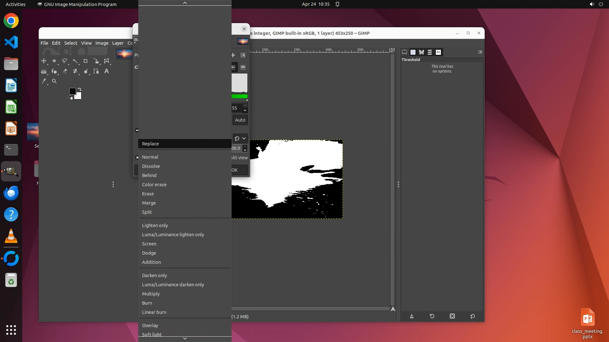Select the Color Picker eyedropper tool

[x=44, y=81]
